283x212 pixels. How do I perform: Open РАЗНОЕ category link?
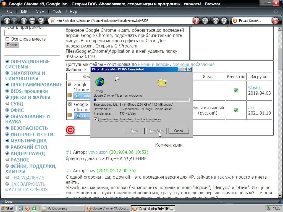click(x=20, y=160)
